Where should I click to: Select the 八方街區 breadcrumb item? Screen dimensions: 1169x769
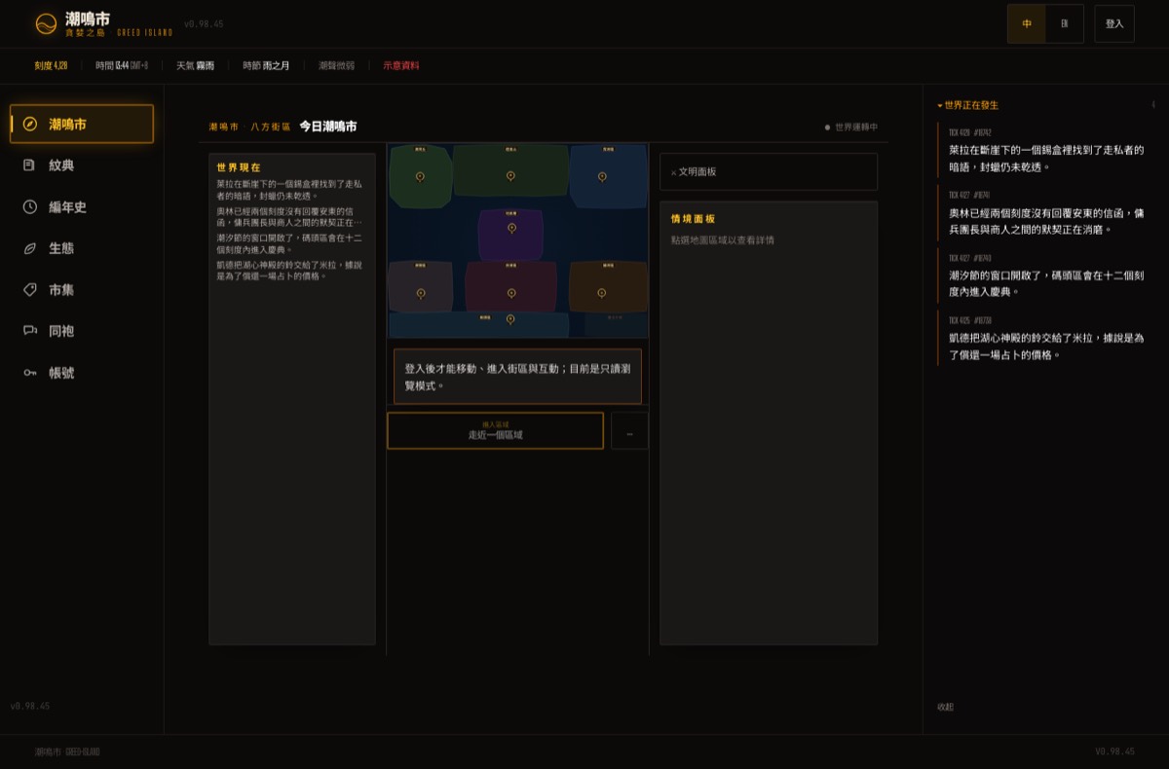270,127
